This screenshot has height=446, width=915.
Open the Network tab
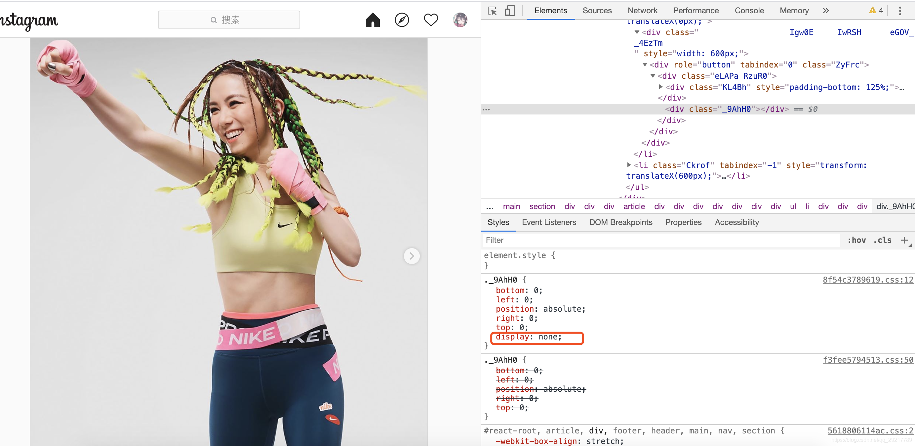[x=642, y=11]
